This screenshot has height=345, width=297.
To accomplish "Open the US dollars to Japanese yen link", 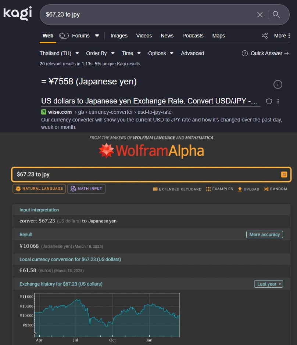I will coord(150,101).
